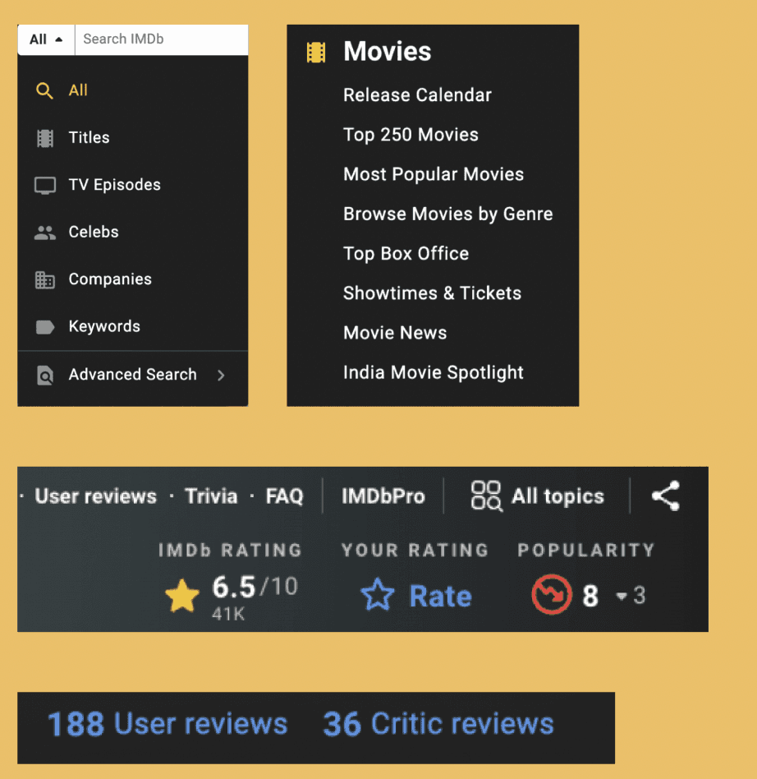Click the 6.5/10 IMDb rating value

point(255,586)
